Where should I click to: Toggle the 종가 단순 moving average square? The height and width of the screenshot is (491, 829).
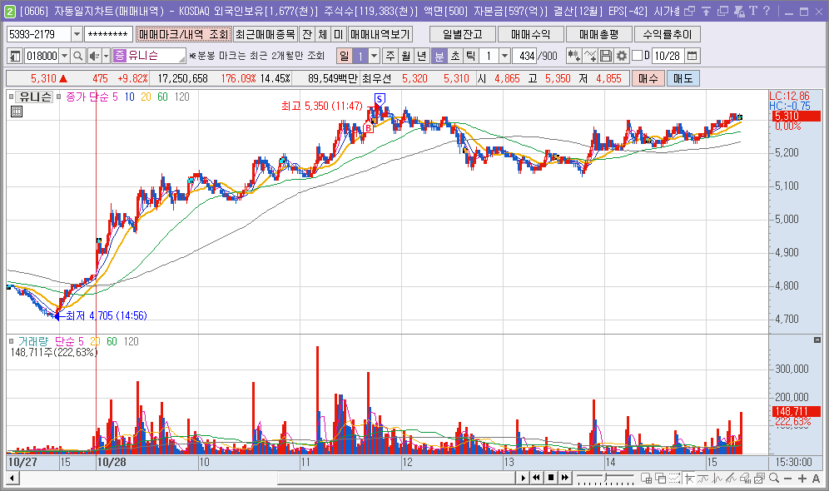tap(59, 97)
